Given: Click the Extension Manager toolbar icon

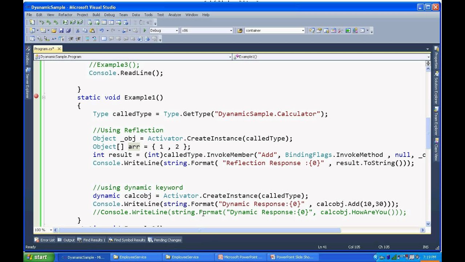Looking at the screenshot, I should click(355, 31).
